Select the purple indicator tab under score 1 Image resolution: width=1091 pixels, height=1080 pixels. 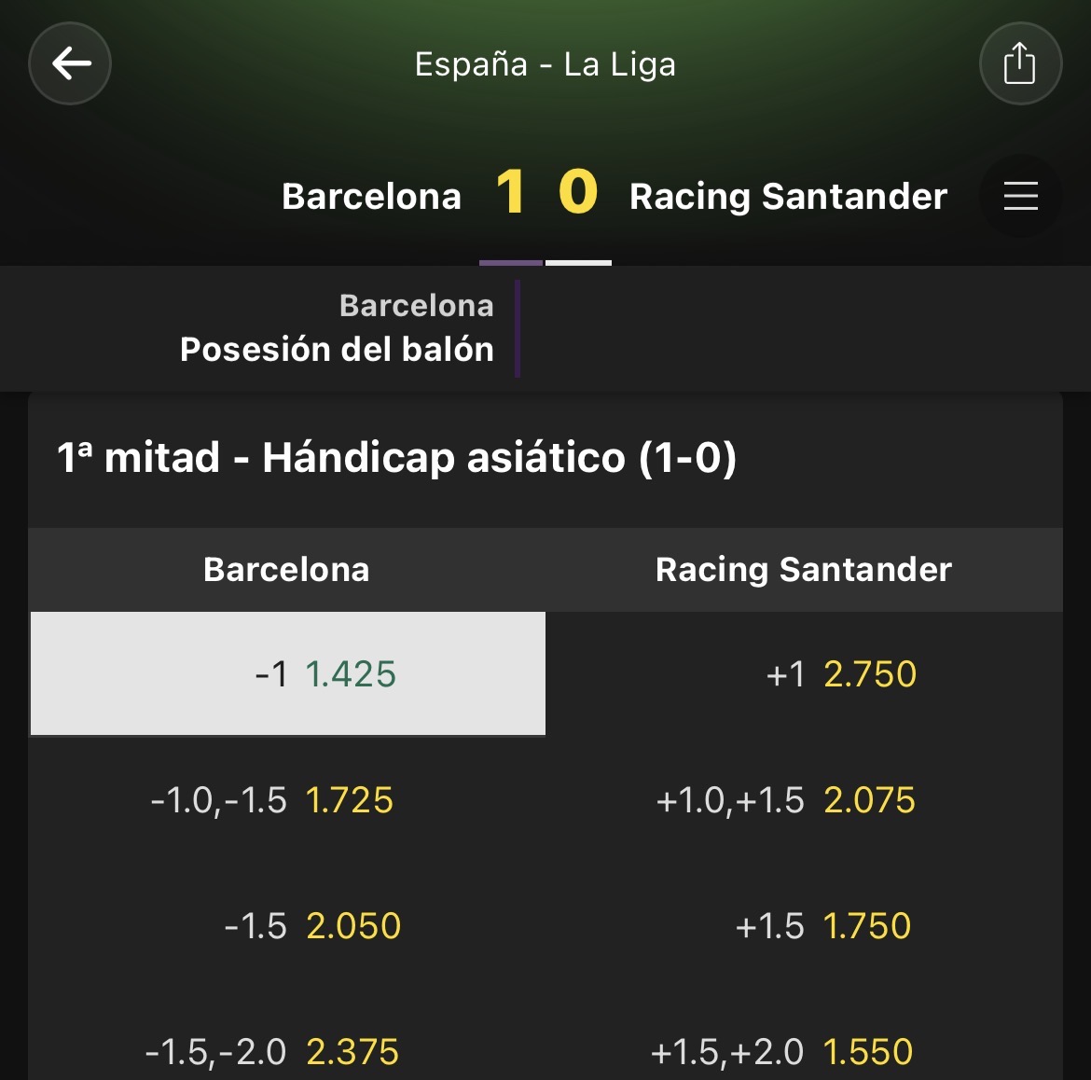[511, 262]
